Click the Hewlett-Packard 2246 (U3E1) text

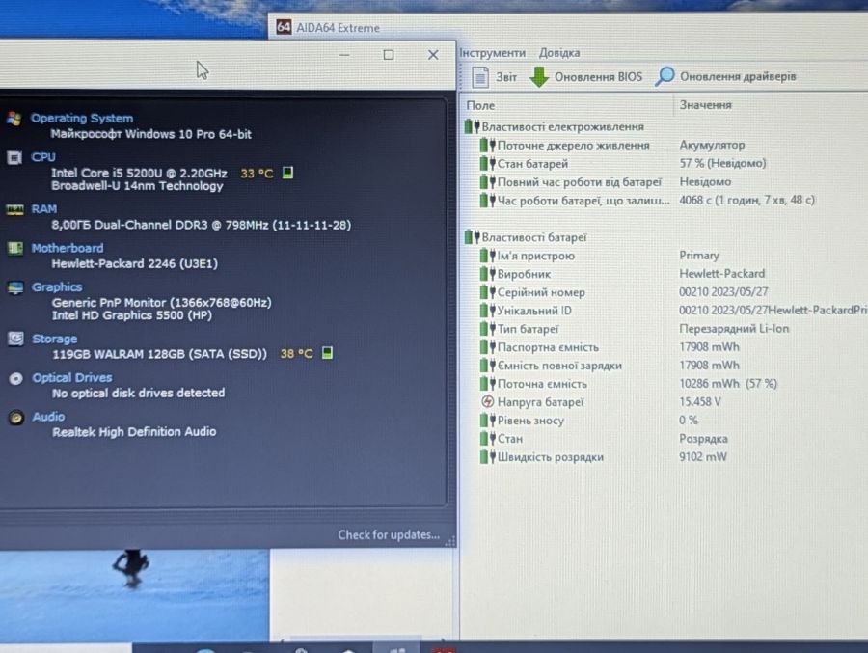pos(134,263)
